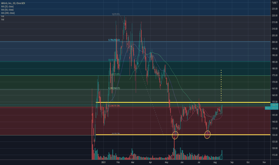The image size is (279, 165).
Task: Select the MA (20, close) indicator legend
Action: tap(7, 6)
